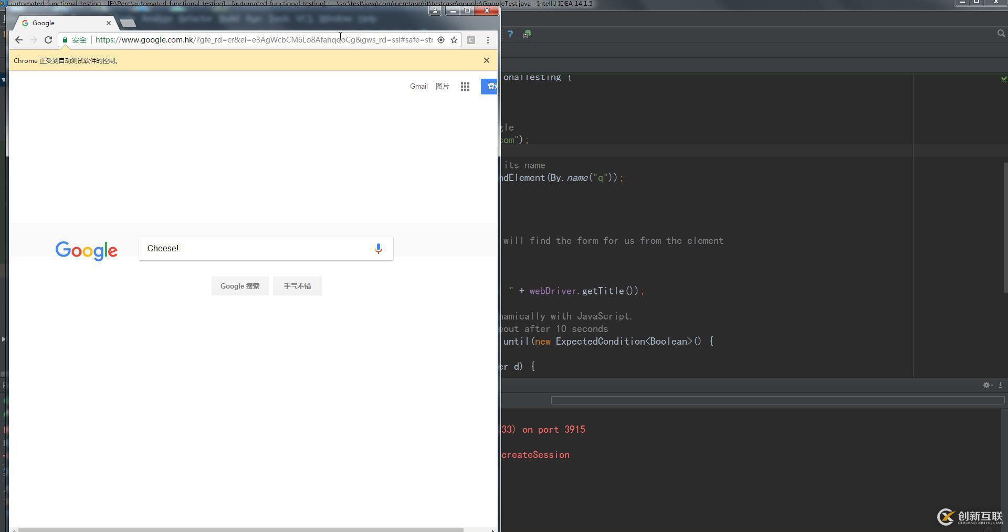Click the 安全 secure label in address bar
Viewport: 1008px width, 532px height.
click(79, 40)
